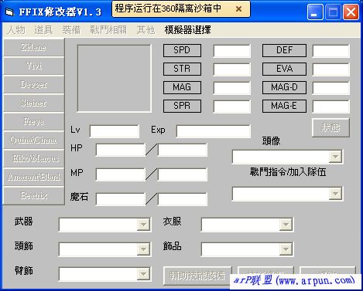Viewport: 363px width, 291px height.
Task: Select the Zidane character button
Action: pos(33,47)
